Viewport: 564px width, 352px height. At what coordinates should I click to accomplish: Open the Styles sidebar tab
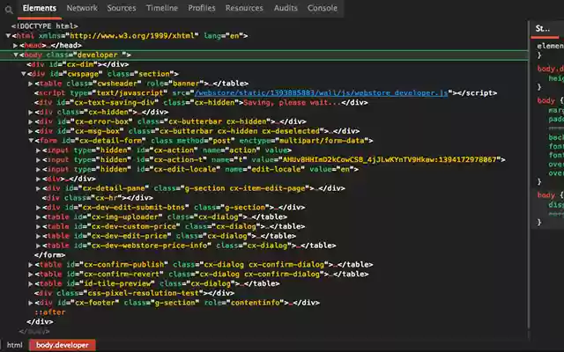(x=543, y=29)
